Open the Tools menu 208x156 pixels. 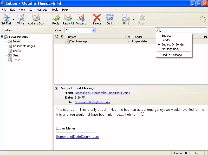coord(55,10)
